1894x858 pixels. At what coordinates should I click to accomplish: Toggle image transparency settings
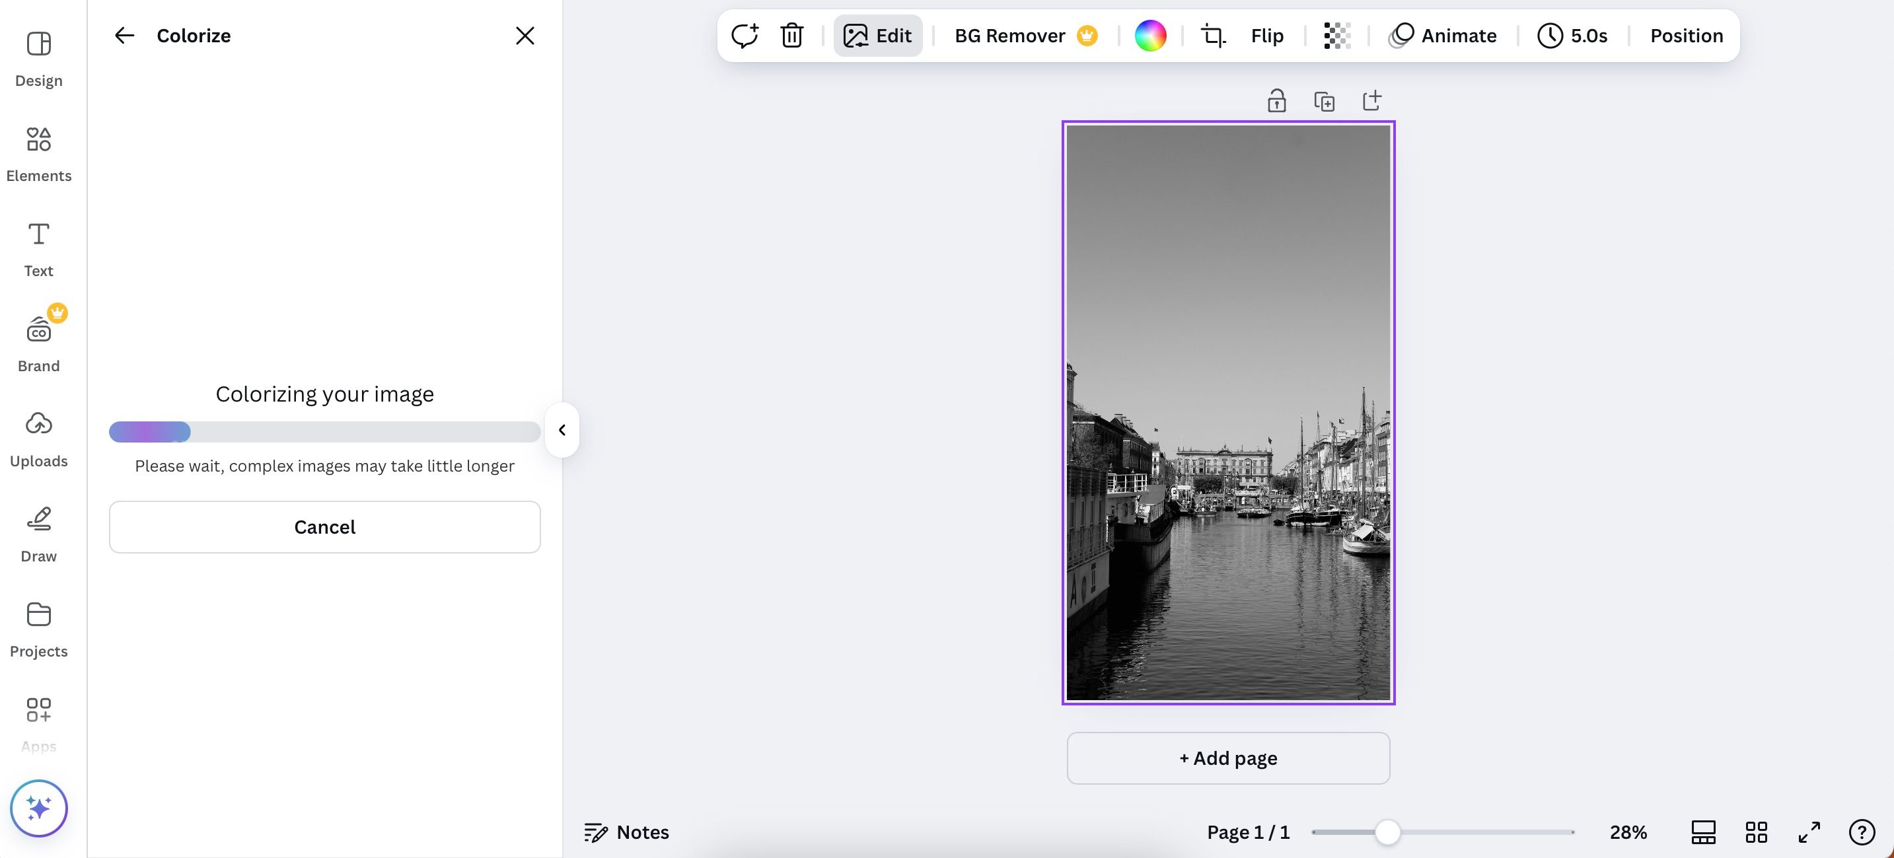[x=1336, y=34]
